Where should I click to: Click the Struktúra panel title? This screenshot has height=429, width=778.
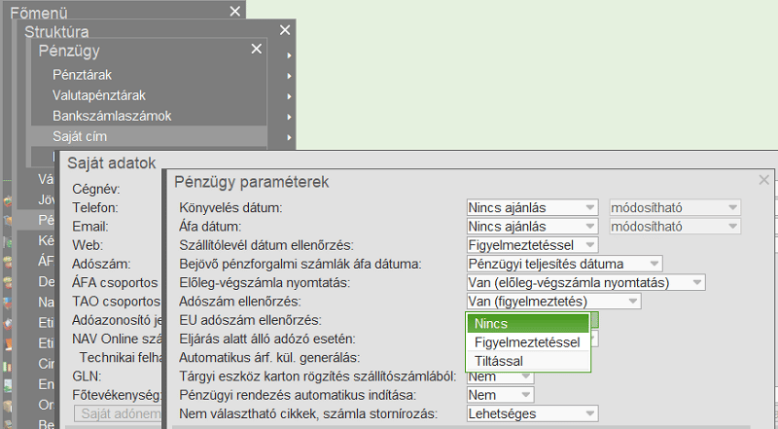[56, 32]
